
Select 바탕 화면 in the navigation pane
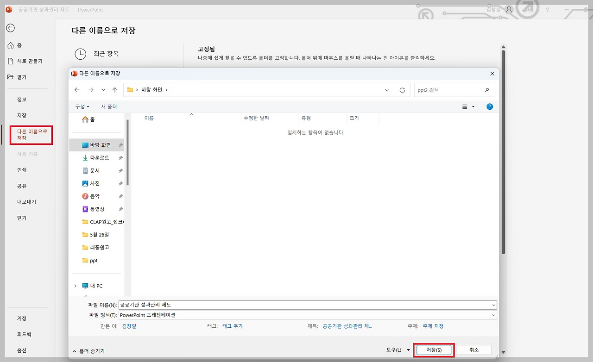96,145
